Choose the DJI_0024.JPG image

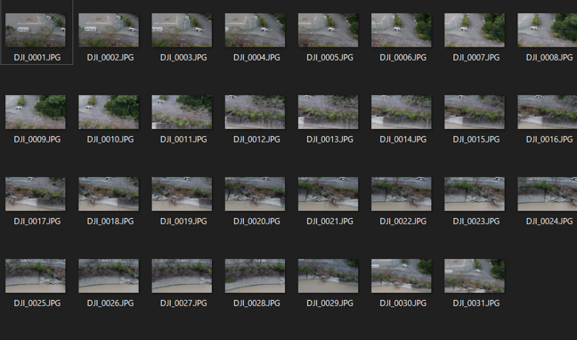click(548, 194)
